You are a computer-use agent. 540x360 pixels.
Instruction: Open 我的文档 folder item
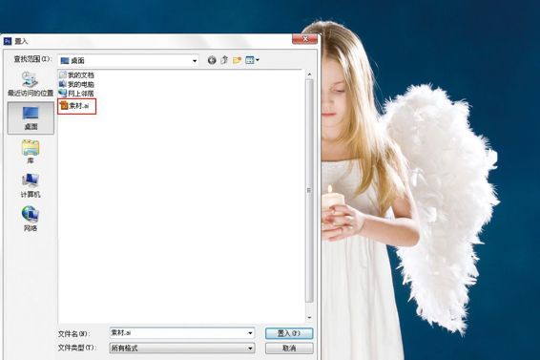(76, 74)
